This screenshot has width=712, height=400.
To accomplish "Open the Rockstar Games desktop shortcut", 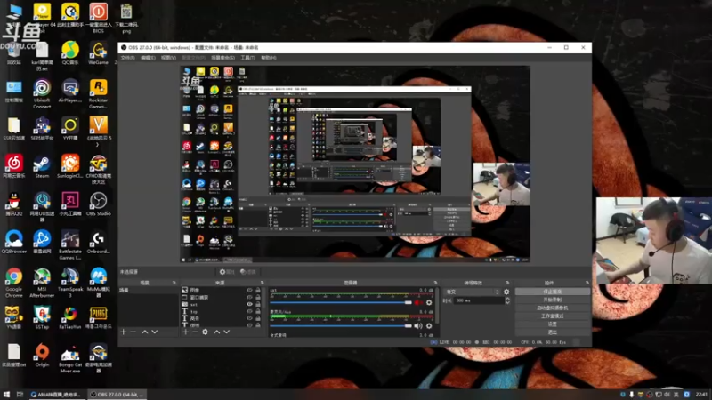I will point(98,94).
